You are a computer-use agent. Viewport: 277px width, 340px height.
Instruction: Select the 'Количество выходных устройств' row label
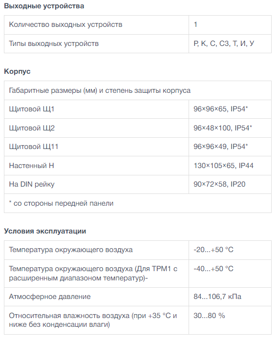(x=65, y=24)
